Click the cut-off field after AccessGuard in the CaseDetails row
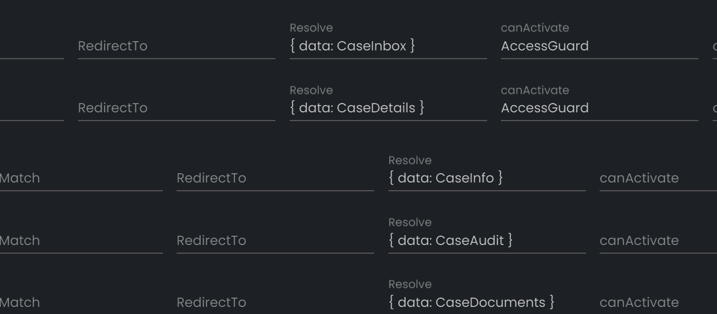The height and width of the screenshot is (314, 717). click(x=715, y=109)
